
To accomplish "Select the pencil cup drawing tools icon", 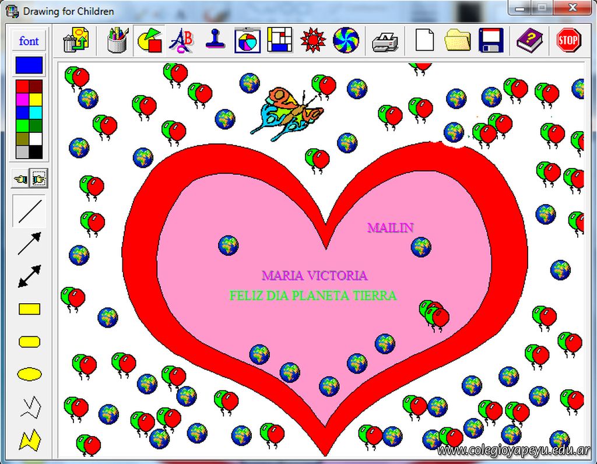I will (x=117, y=41).
